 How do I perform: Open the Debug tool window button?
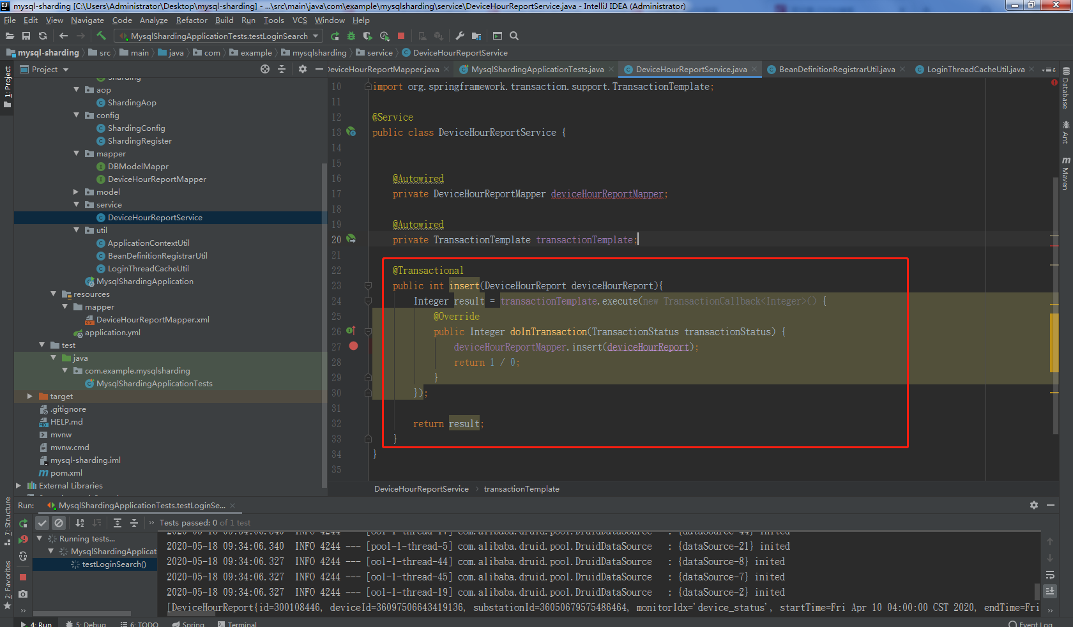pos(86,624)
